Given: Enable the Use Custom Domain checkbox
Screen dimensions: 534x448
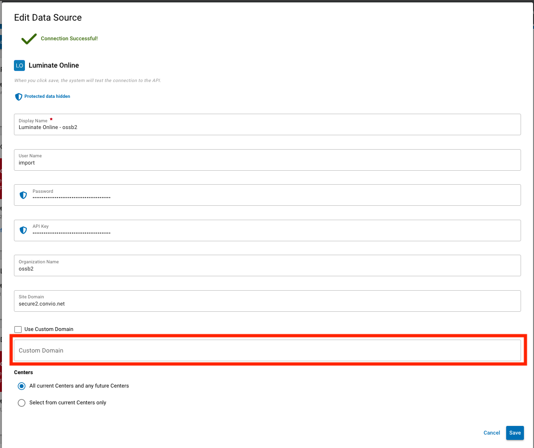Looking at the screenshot, I should pyautogui.click(x=18, y=329).
